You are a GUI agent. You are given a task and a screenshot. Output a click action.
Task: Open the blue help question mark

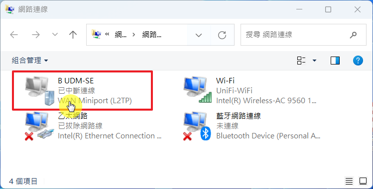(x=358, y=61)
